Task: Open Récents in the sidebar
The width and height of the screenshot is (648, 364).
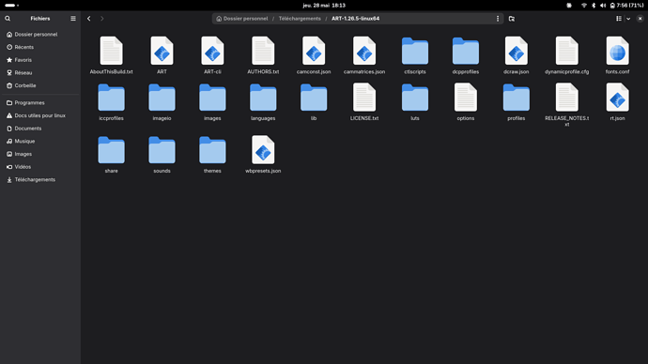Action: (x=40, y=47)
